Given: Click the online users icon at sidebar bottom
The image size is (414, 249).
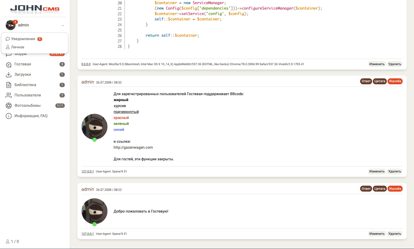Looking at the screenshot, I should (8, 242).
